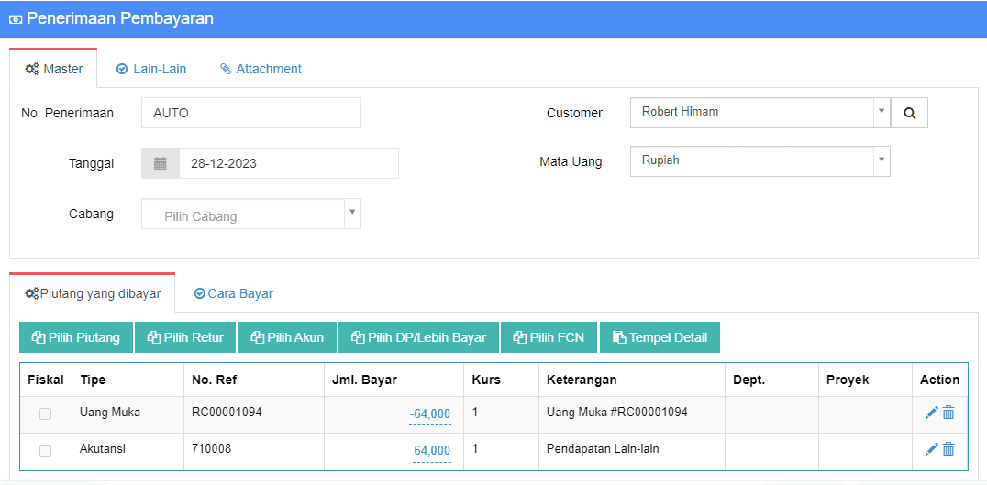The width and height of the screenshot is (987, 485).
Task: Open the Attachment tab
Action: (x=261, y=69)
